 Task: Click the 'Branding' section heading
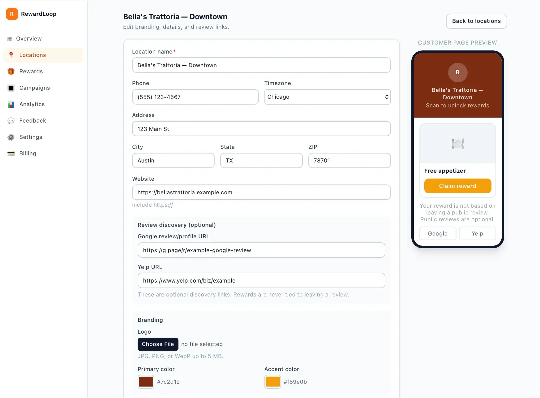click(150, 320)
